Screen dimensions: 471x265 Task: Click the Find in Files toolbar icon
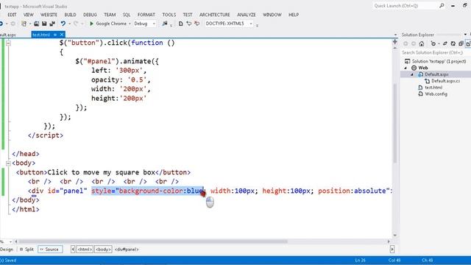point(165,24)
